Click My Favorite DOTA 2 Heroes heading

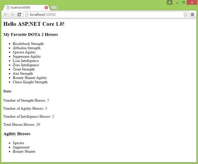point(30,35)
